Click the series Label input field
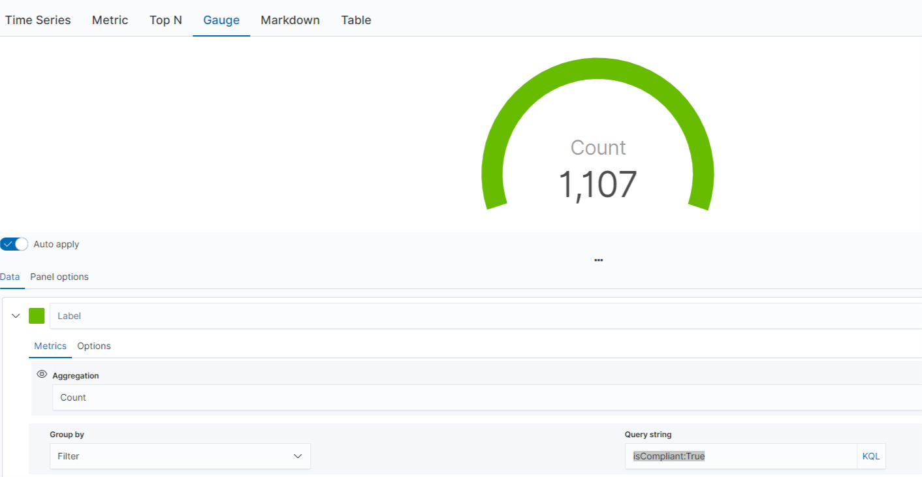 click(486, 316)
